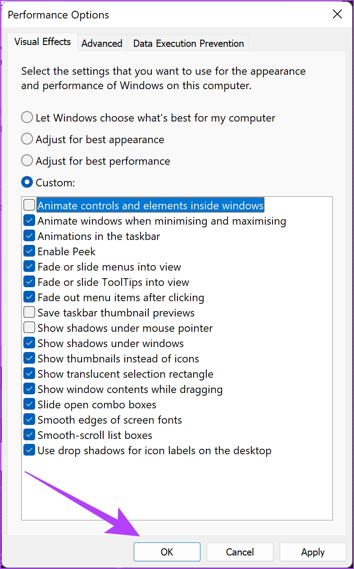
Task: Disable Use drop shadows for icon labels
Action: (x=29, y=451)
